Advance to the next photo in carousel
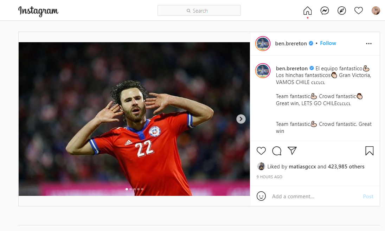Screen dimensions: 385x231 click(x=240, y=119)
